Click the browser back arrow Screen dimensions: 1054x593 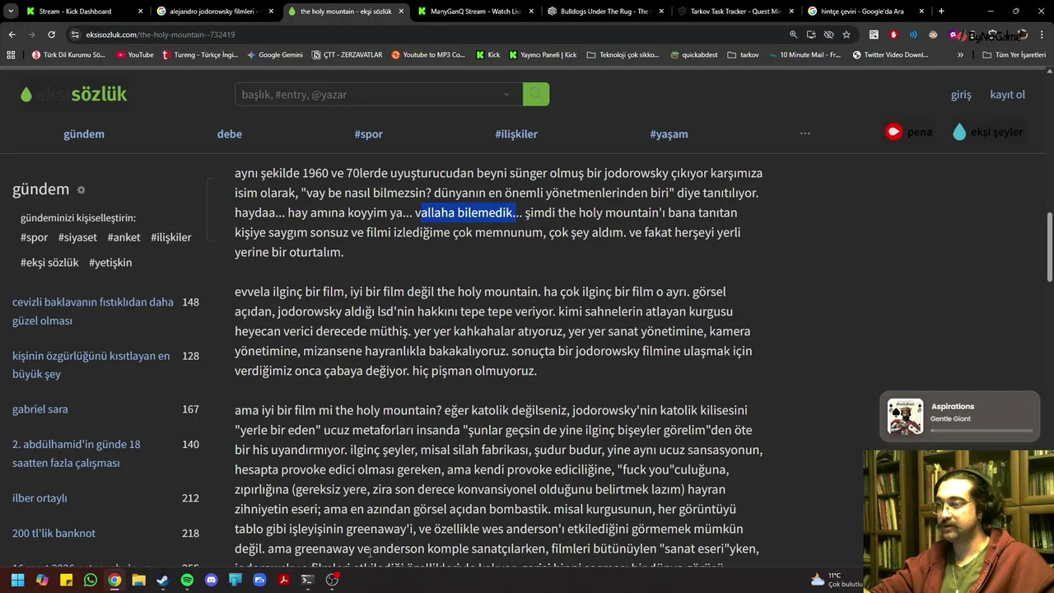[x=12, y=35]
